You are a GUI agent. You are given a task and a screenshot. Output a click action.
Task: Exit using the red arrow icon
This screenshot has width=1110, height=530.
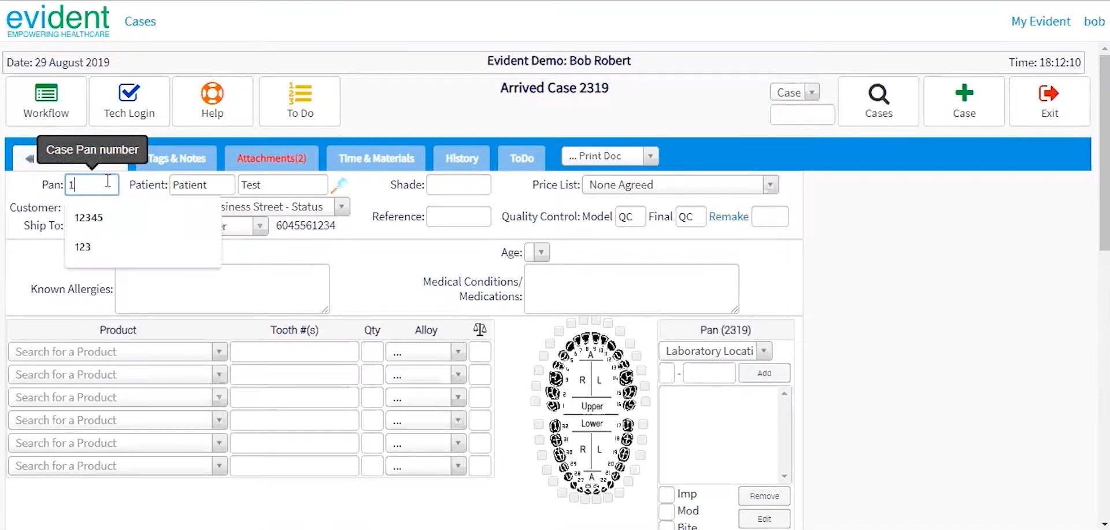(x=1049, y=92)
